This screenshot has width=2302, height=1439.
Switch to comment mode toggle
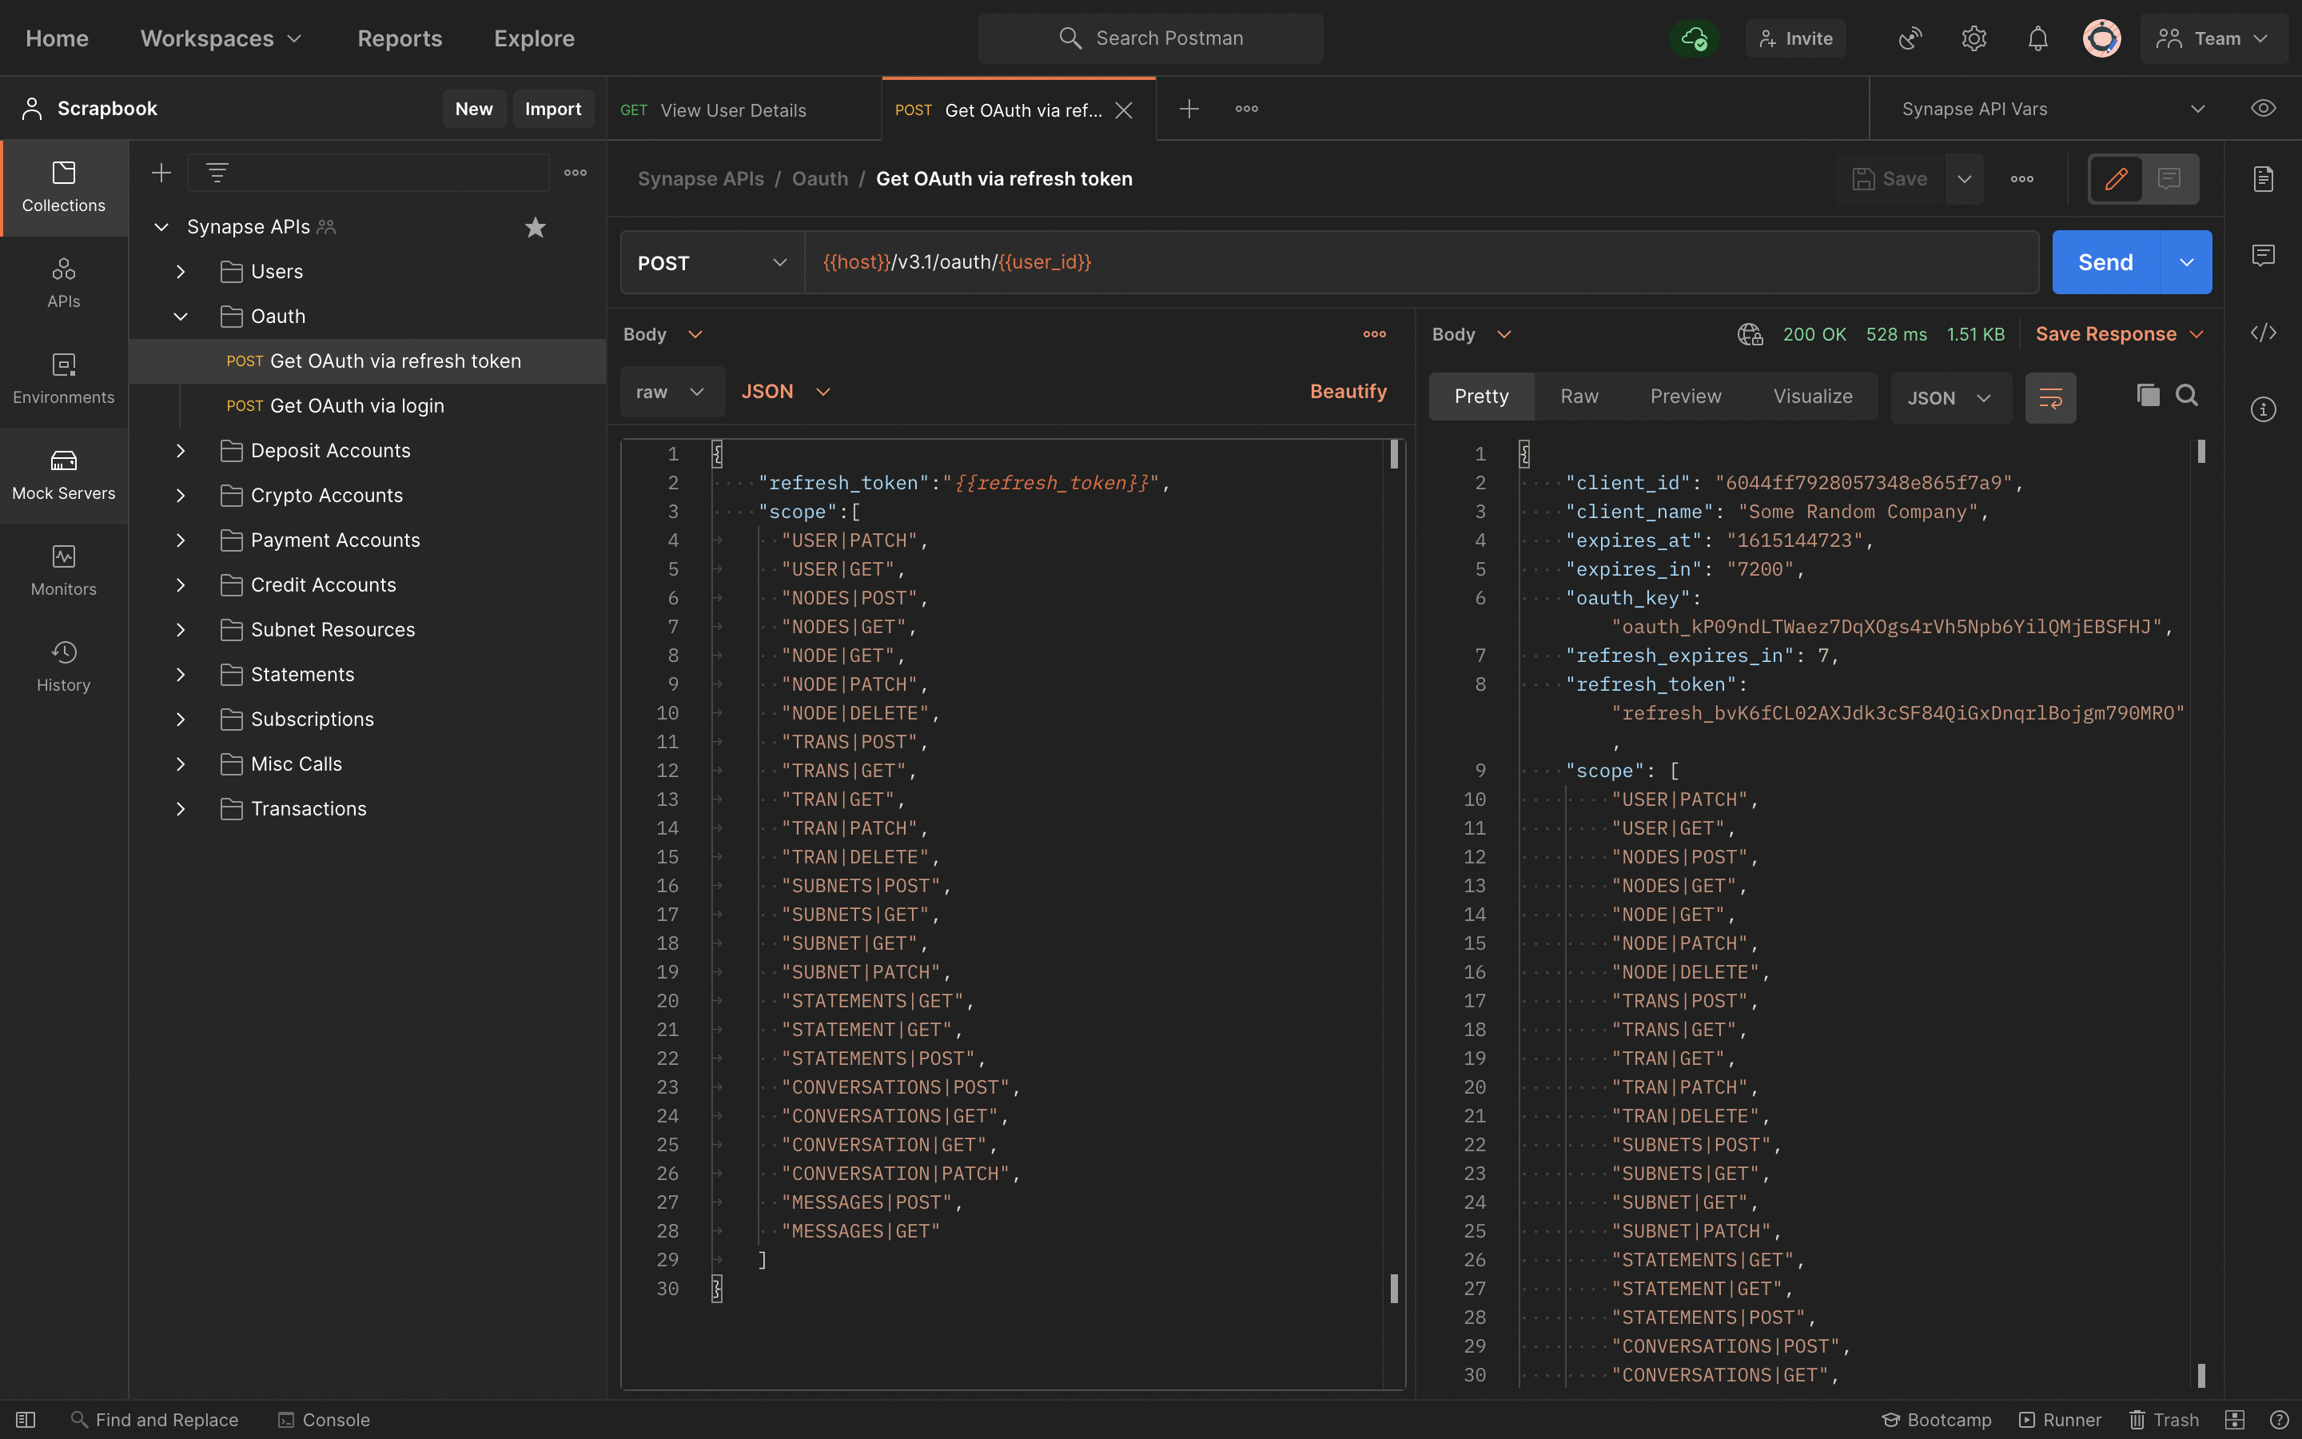[x=2169, y=179]
